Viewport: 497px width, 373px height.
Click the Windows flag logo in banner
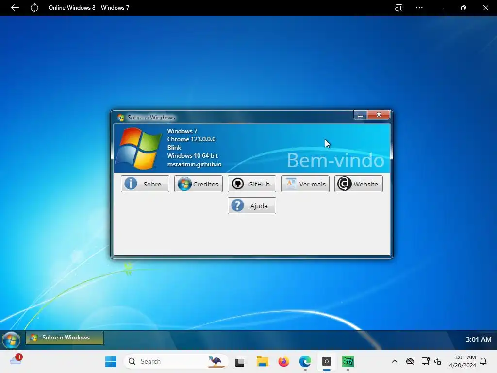click(138, 148)
